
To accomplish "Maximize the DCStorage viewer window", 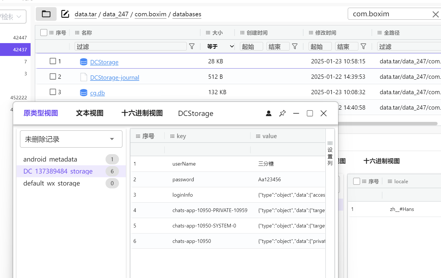I will (x=310, y=113).
